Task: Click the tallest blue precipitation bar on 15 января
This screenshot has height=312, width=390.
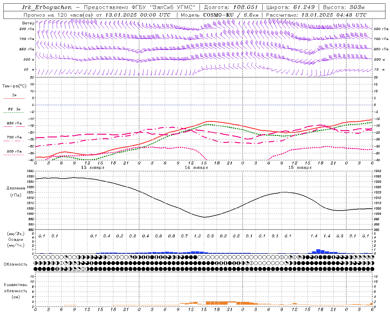Action: pos(318,251)
